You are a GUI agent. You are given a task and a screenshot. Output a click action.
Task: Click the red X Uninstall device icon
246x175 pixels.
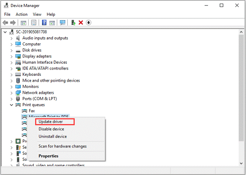click(81, 23)
